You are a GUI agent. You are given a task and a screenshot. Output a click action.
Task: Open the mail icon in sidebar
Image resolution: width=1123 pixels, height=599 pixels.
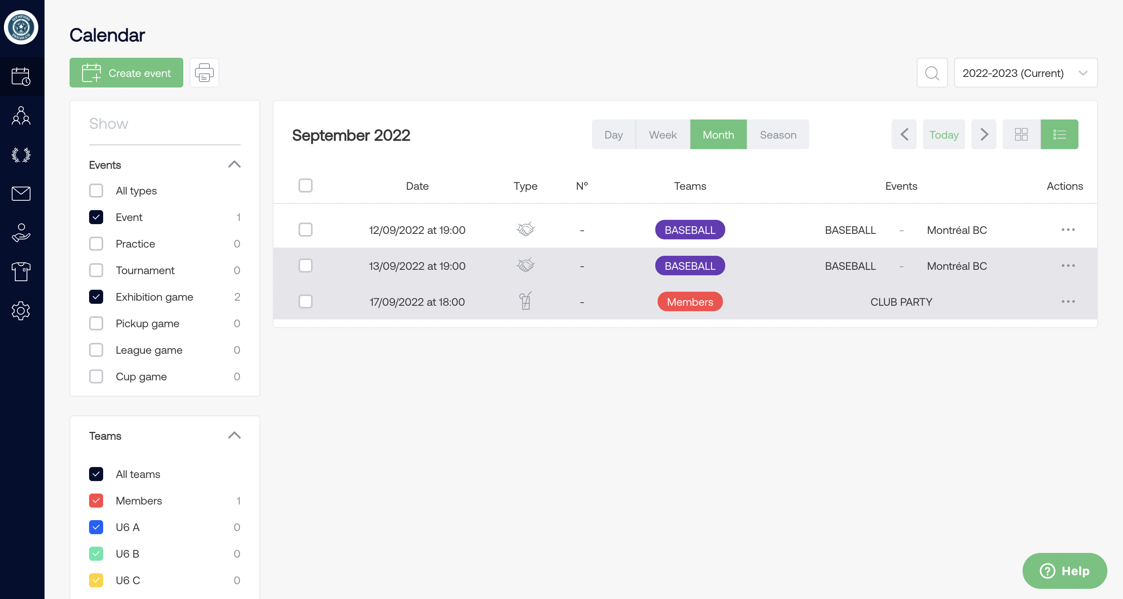(x=21, y=193)
